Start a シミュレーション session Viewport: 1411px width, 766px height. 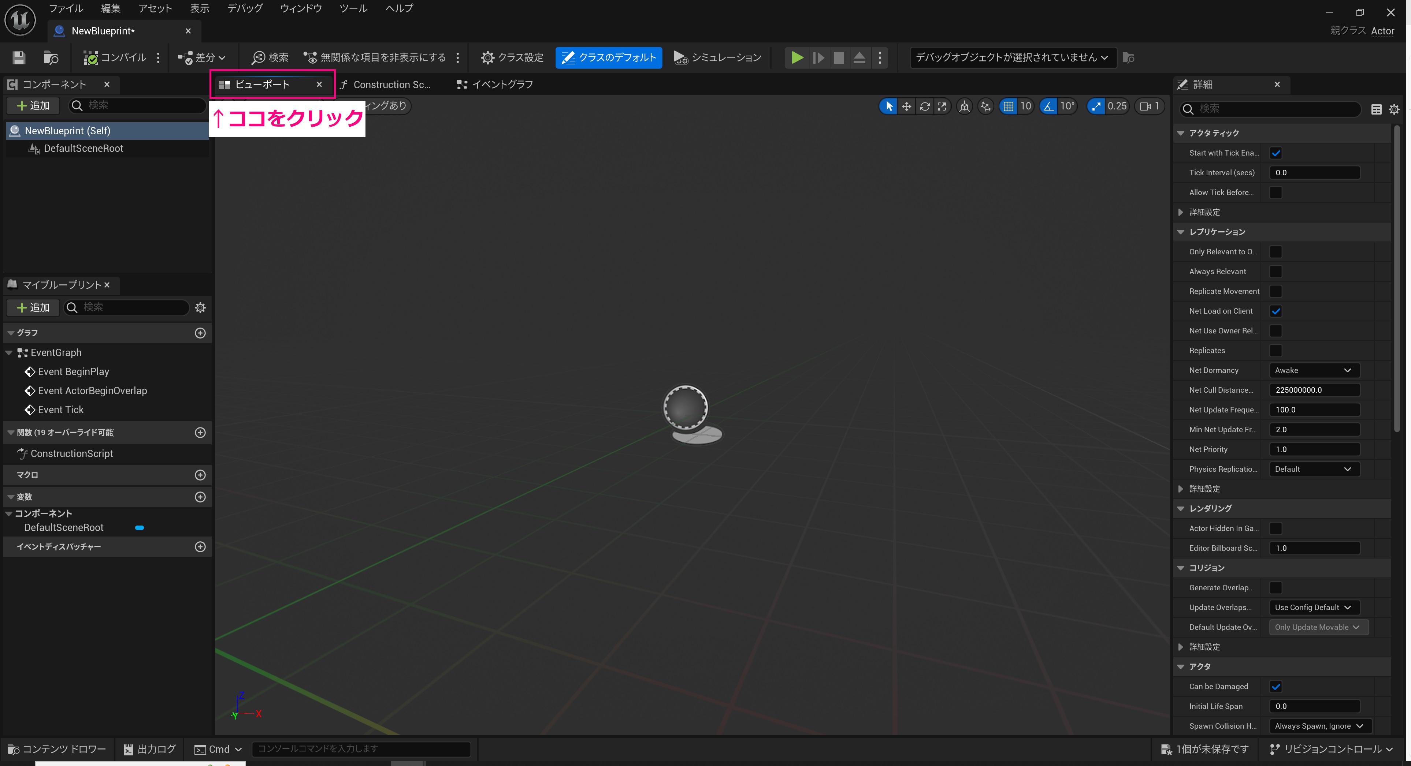[717, 57]
